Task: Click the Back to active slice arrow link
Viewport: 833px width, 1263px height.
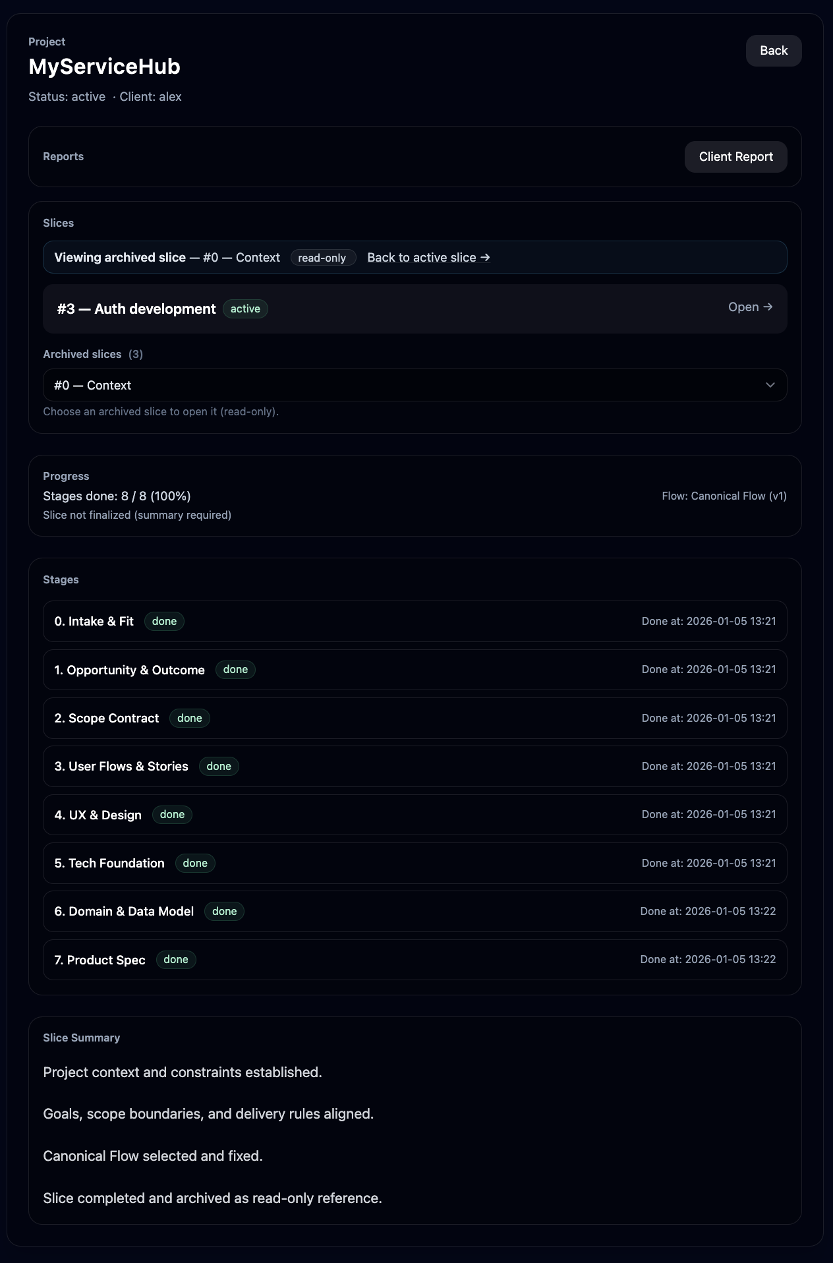Action: click(428, 257)
